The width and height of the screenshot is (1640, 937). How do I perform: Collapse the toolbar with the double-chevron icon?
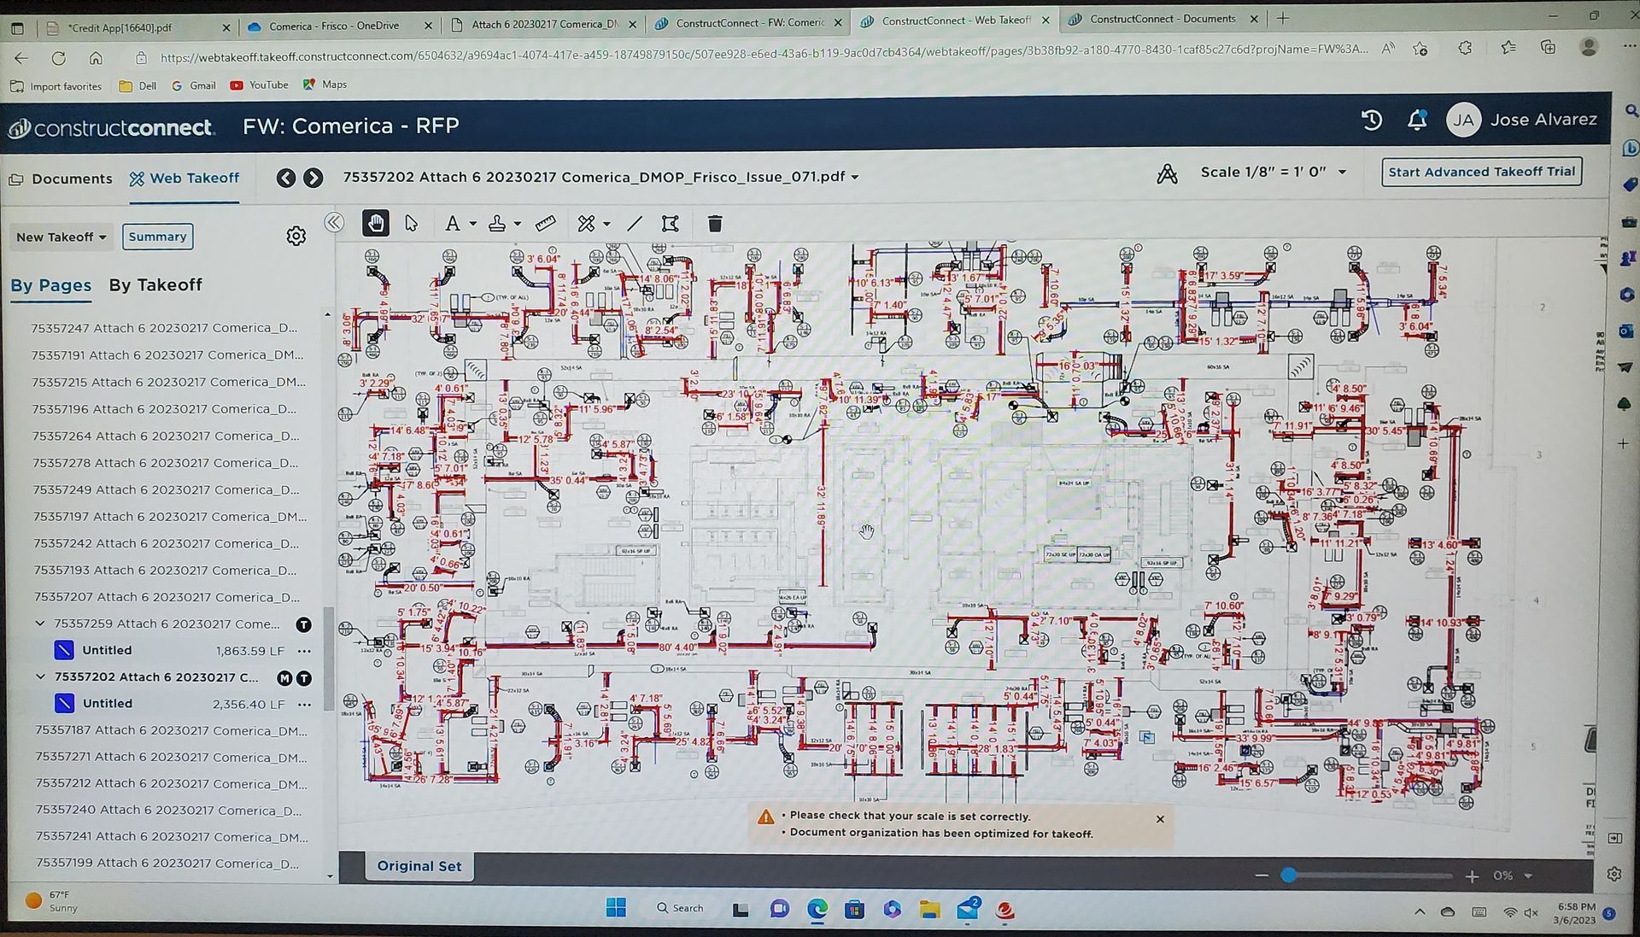(333, 222)
